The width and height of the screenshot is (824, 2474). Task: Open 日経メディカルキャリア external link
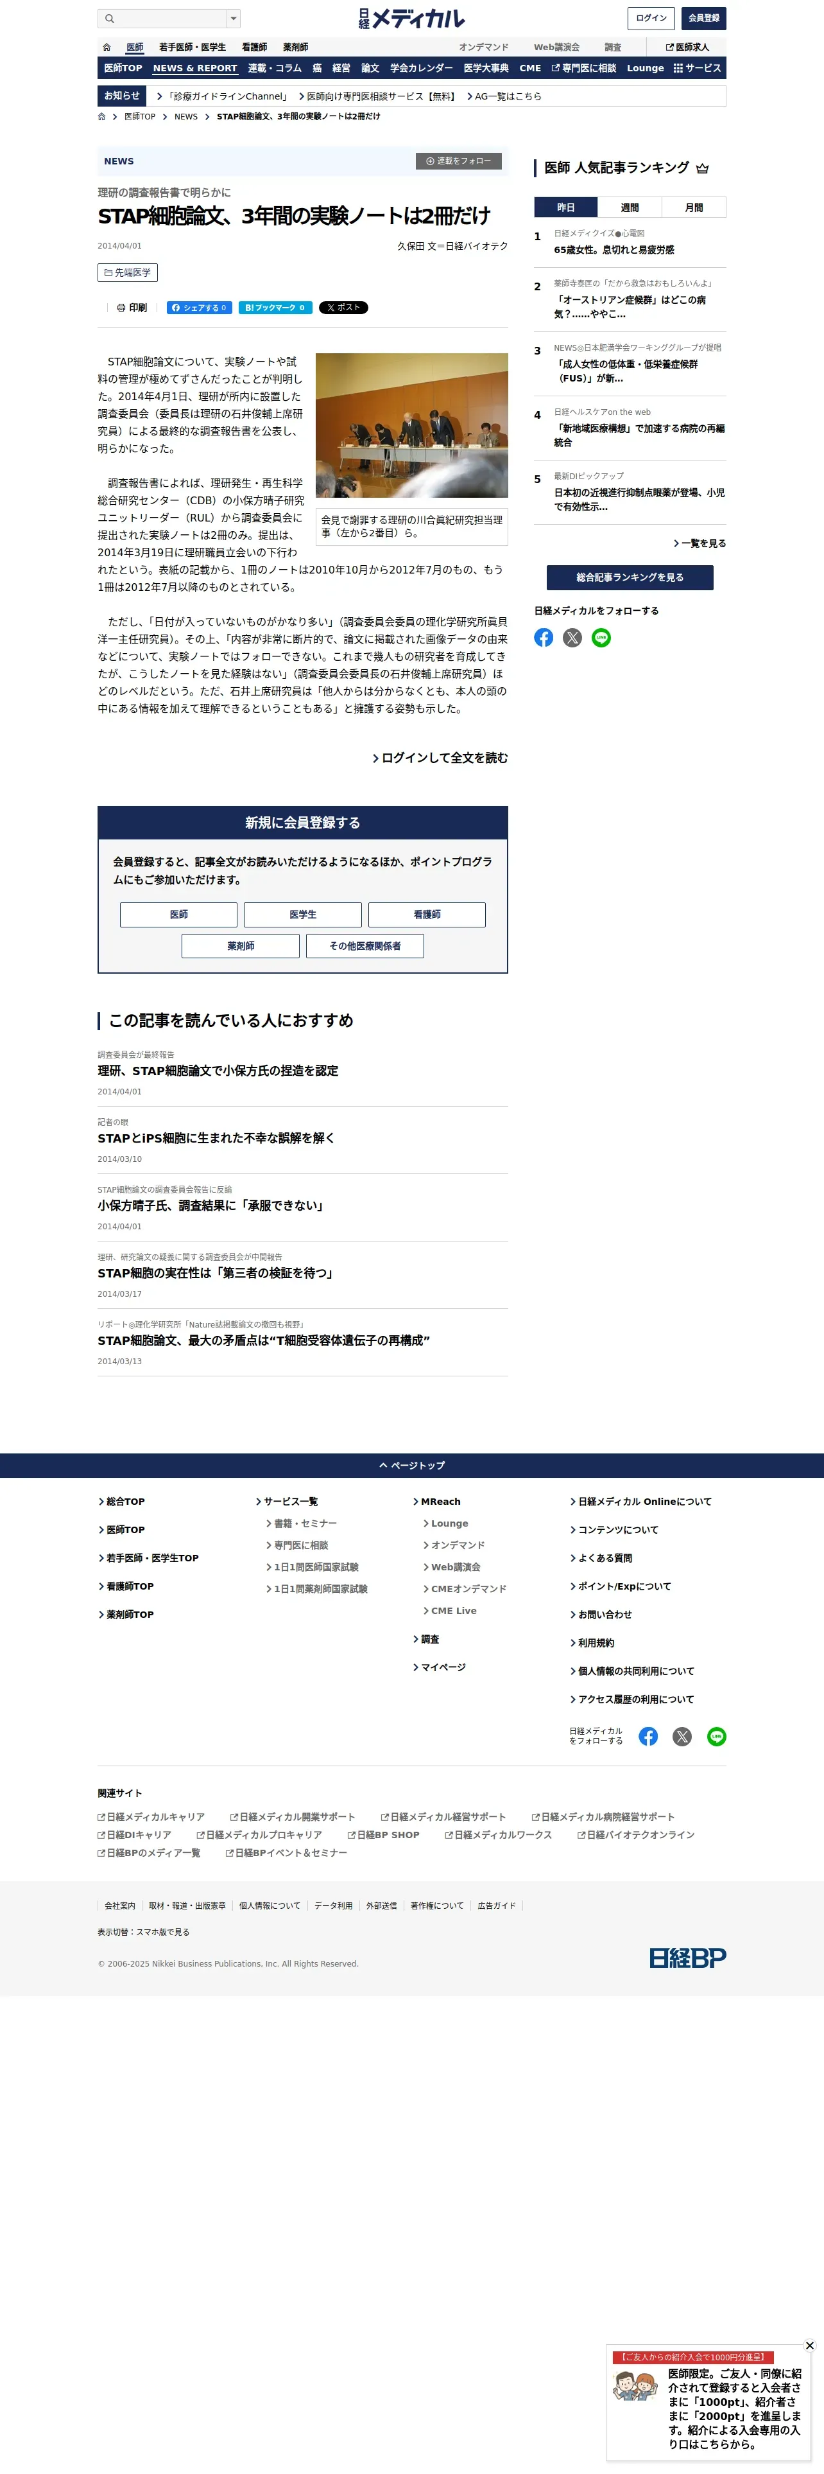tap(151, 1817)
